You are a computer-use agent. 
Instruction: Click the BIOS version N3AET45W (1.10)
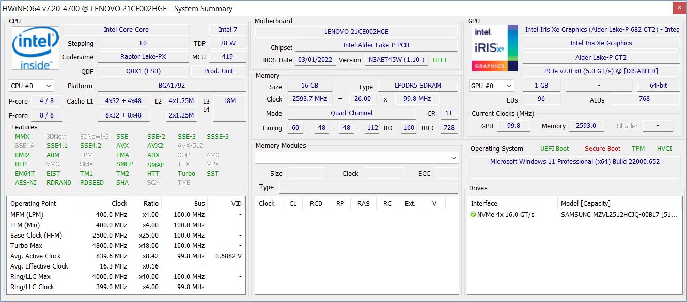pyautogui.click(x=396, y=60)
